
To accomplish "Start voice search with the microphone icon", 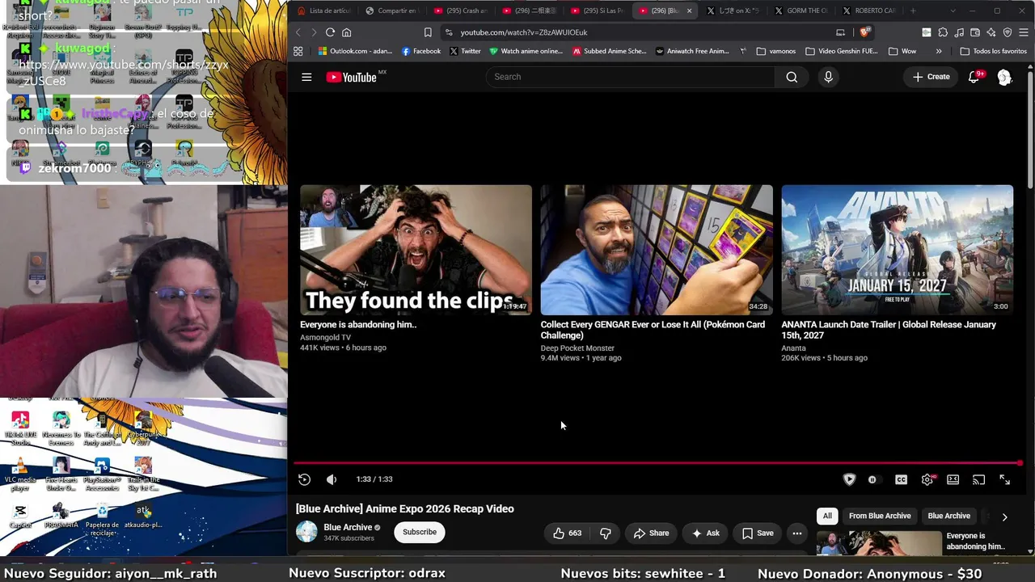I will [828, 77].
